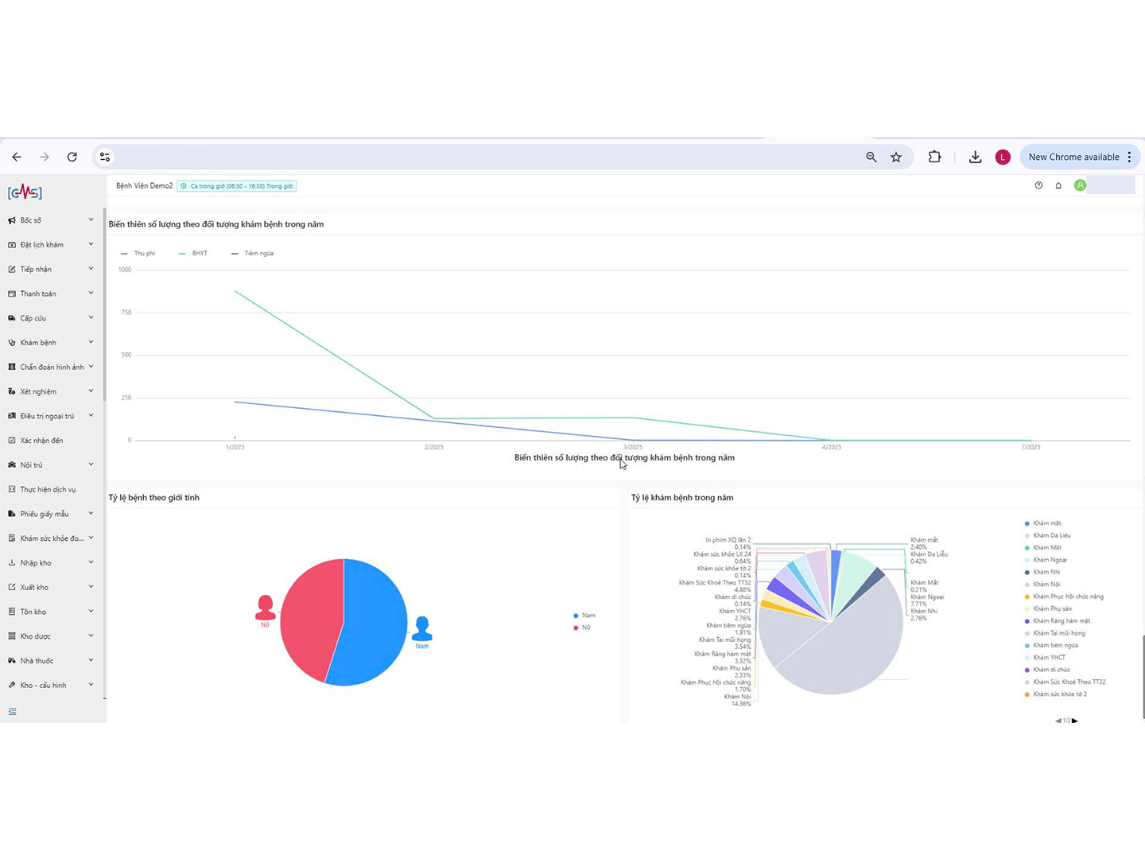This screenshot has height=859, width=1145.
Task: Click the notification bell icon
Action: pyautogui.click(x=1058, y=185)
